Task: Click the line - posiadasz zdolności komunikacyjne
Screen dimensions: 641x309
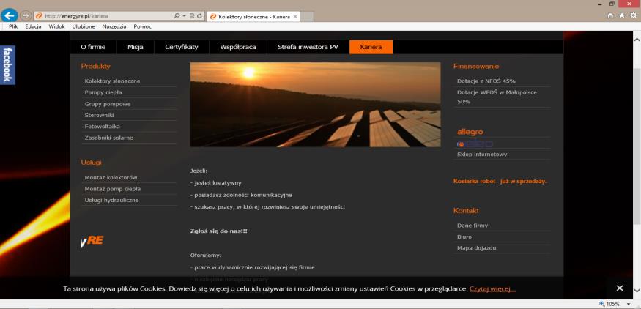Action: [x=241, y=195]
